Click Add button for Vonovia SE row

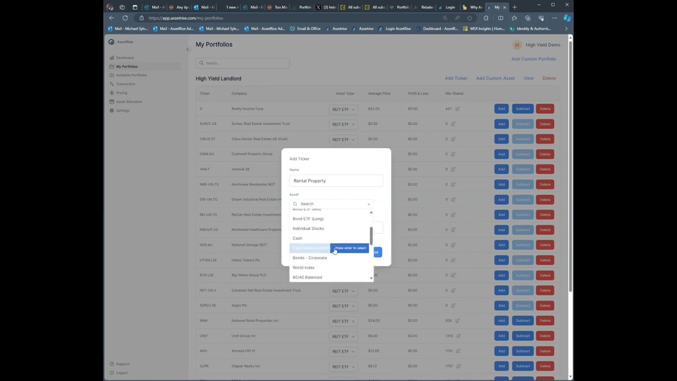click(501, 169)
